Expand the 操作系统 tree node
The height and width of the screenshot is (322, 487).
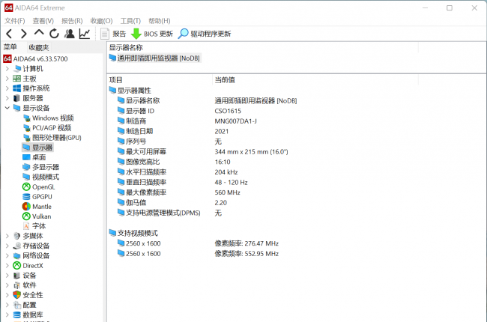point(7,88)
